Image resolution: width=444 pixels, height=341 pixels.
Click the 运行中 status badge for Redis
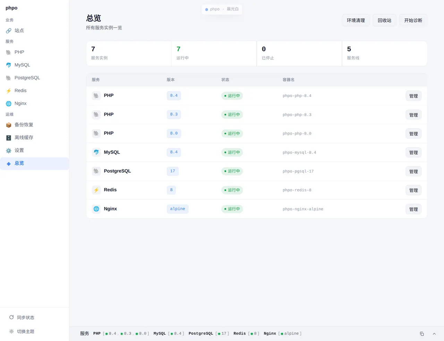click(x=232, y=190)
